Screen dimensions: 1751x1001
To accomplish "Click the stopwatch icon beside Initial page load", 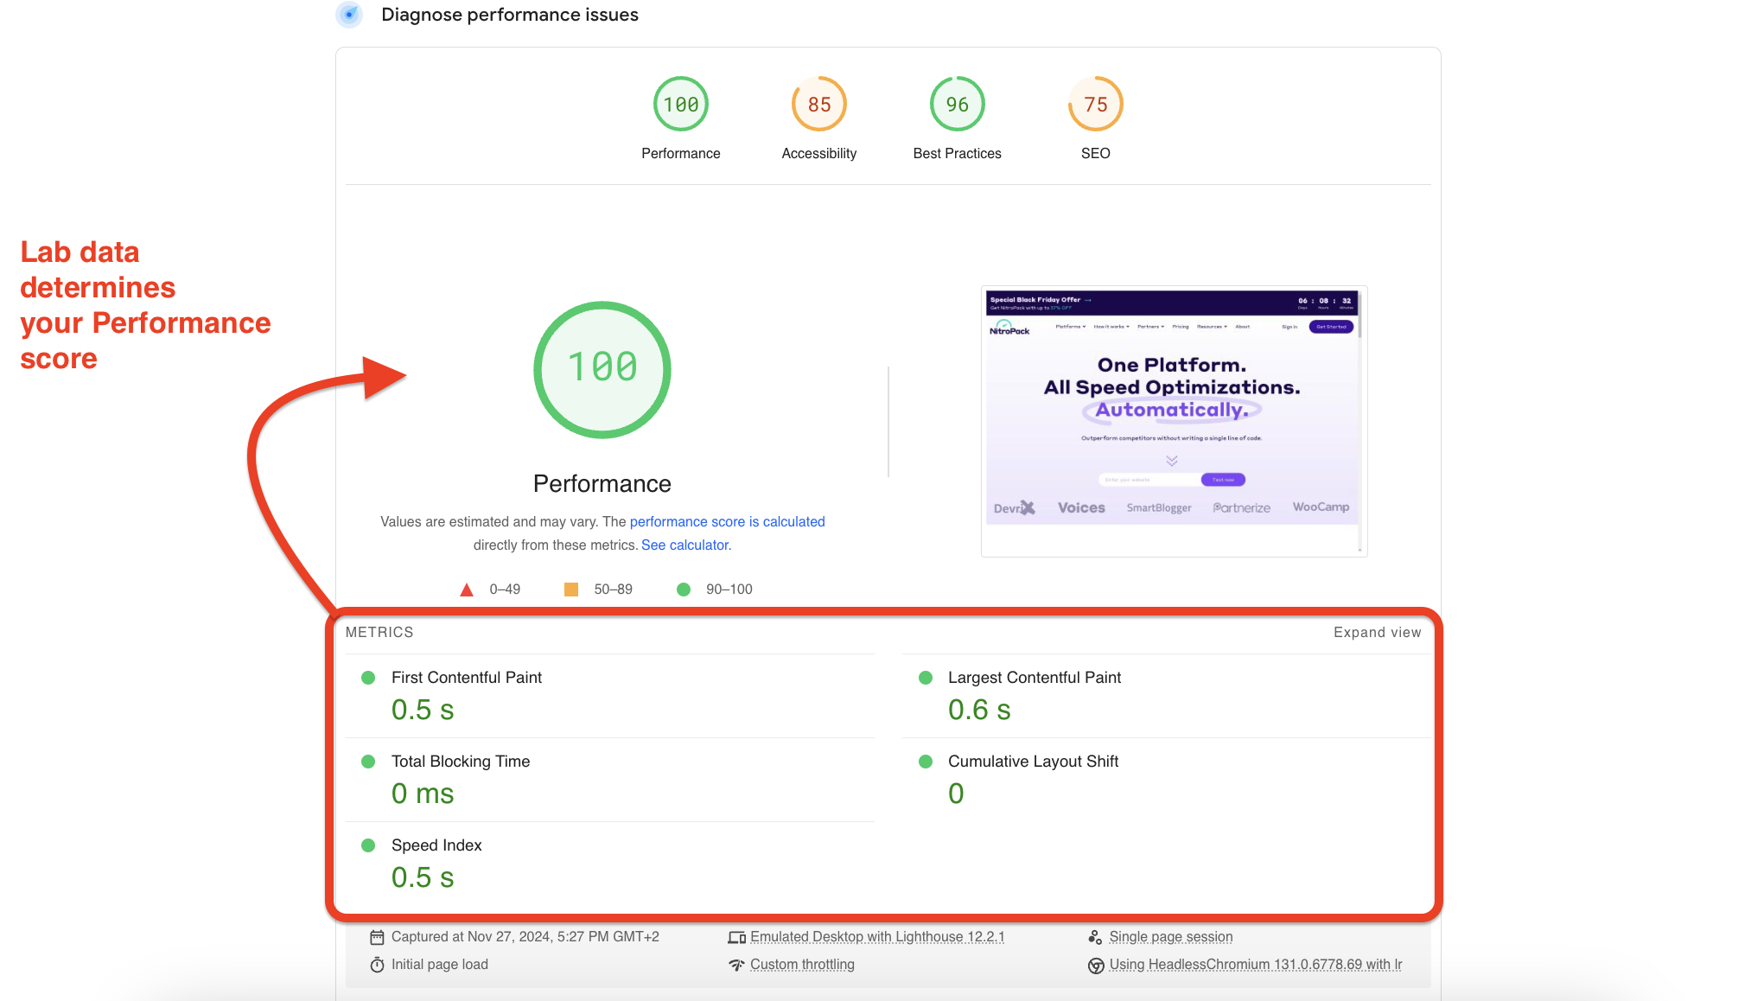I will [377, 965].
